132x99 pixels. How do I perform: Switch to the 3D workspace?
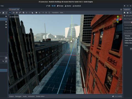[x=54, y=6]
